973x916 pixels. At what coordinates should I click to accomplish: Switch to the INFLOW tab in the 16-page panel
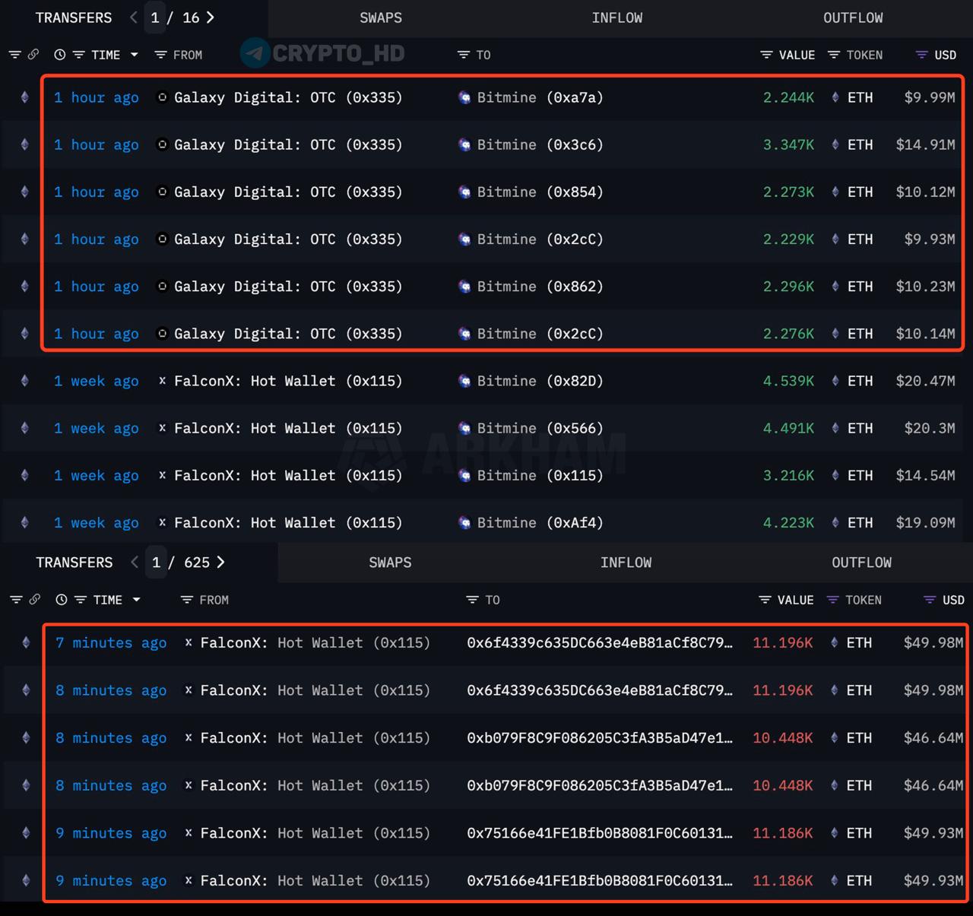[617, 17]
